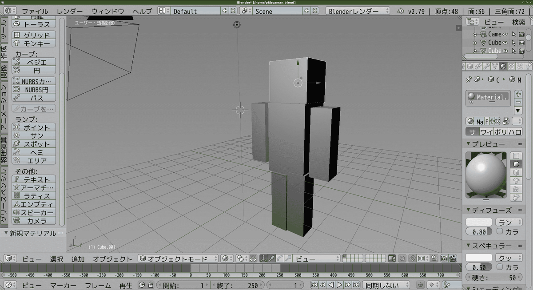Toggle the 3D manipulator widget button
The width and height of the screenshot is (533, 290).
click(x=264, y=258)
